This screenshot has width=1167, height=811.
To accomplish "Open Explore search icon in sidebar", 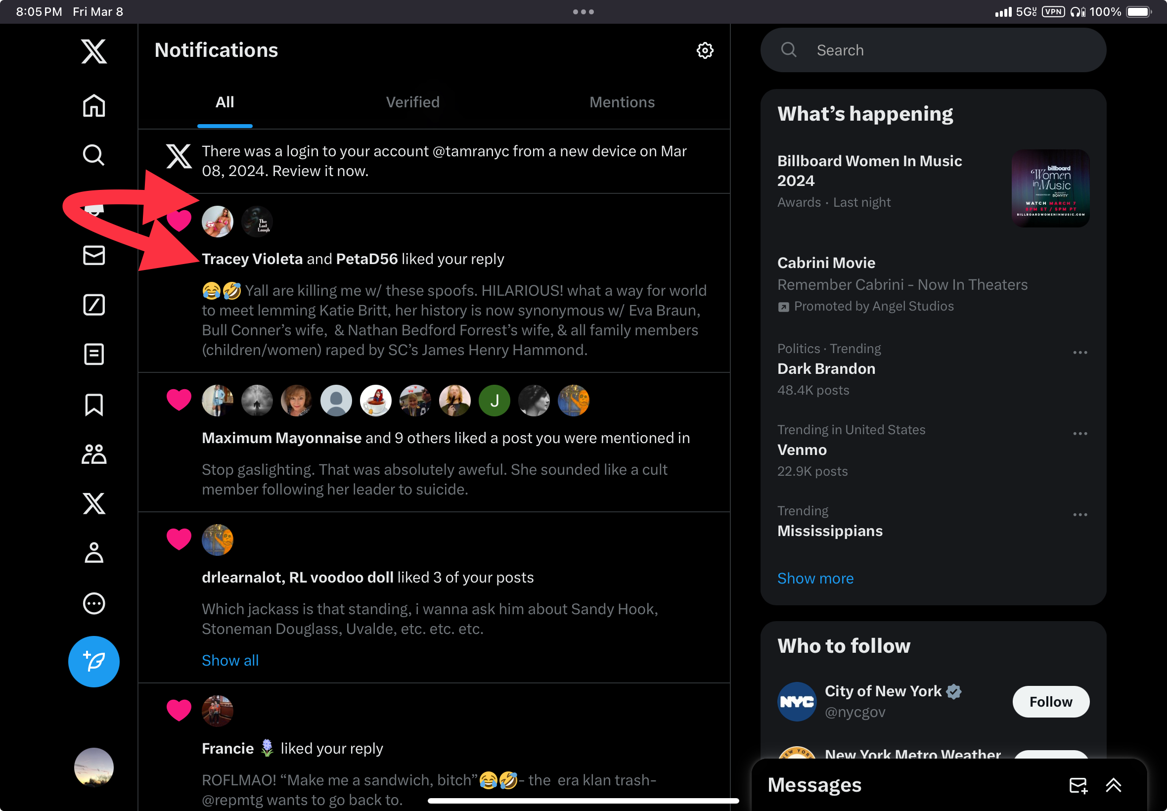I will pyautogui.click(x=94, y=154).
